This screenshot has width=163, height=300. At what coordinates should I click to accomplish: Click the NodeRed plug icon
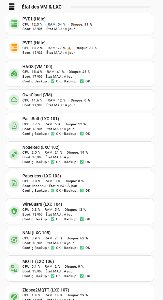point(14,154)
